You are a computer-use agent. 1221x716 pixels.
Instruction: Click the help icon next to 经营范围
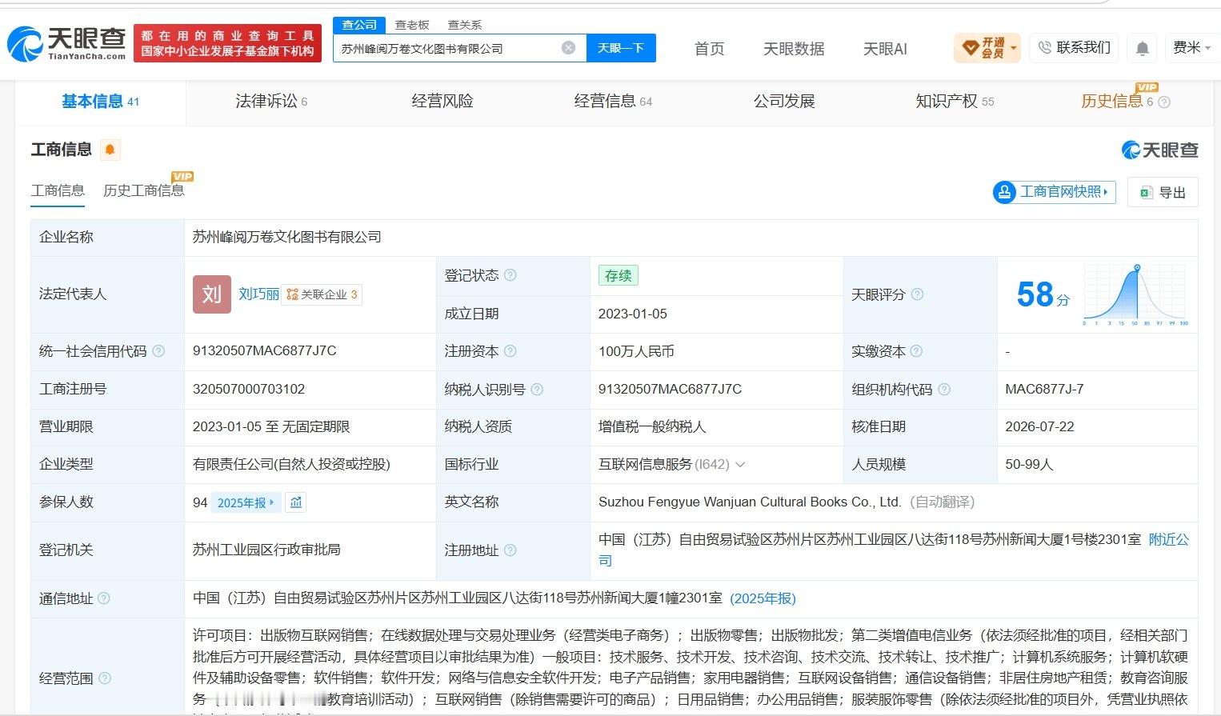pyautogui.click(x=104, y=678)
